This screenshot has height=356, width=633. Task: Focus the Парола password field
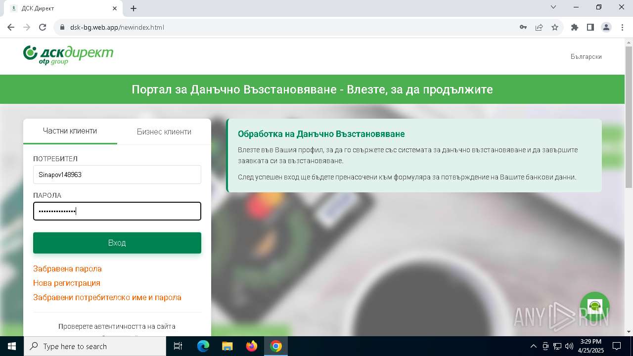click(x=117, y=211)
